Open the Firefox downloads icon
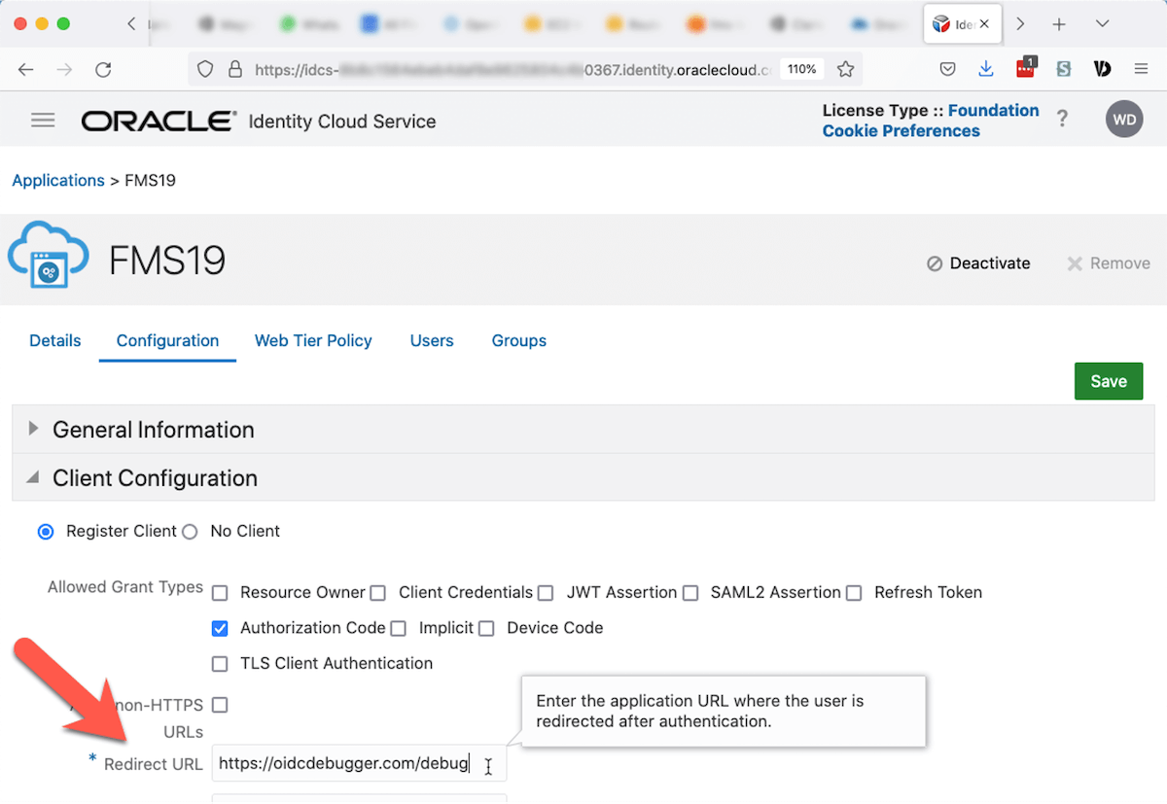Image resolution: width=1167 pixels, height=804 pixels. [986, 69]
